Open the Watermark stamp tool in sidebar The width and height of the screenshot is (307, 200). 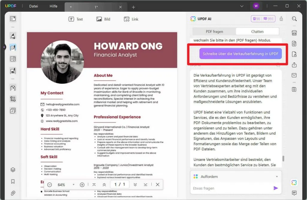point(13,111)
